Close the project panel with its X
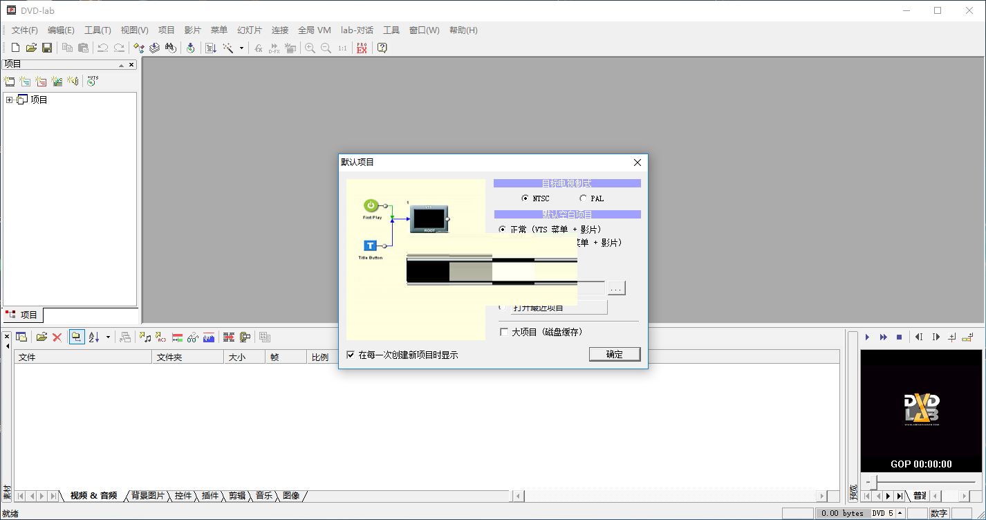 tap(131, 64)
